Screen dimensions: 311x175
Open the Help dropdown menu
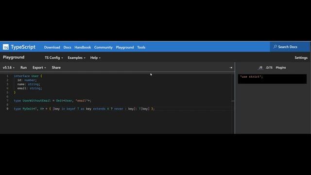coord(95,58)
